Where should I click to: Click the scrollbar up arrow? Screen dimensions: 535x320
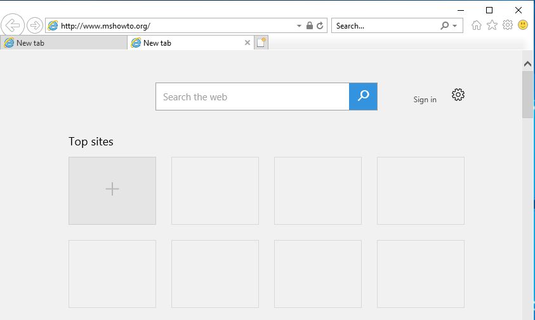point(527,64)
